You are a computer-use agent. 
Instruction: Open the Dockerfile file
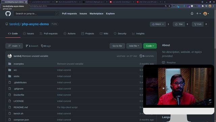[x=19, y=95]
